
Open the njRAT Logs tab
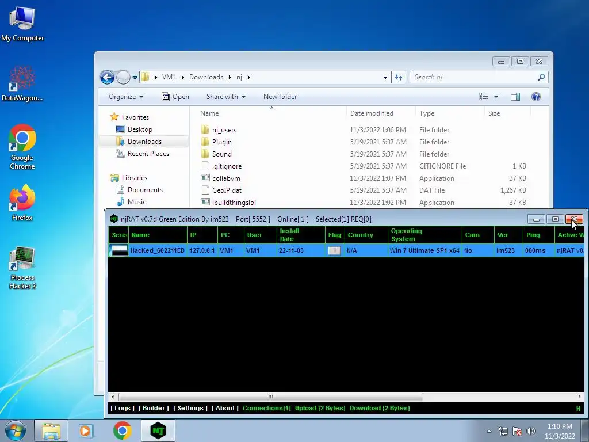pos(122,408)
